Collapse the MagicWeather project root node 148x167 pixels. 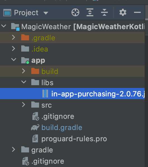[x=4, y=26]
